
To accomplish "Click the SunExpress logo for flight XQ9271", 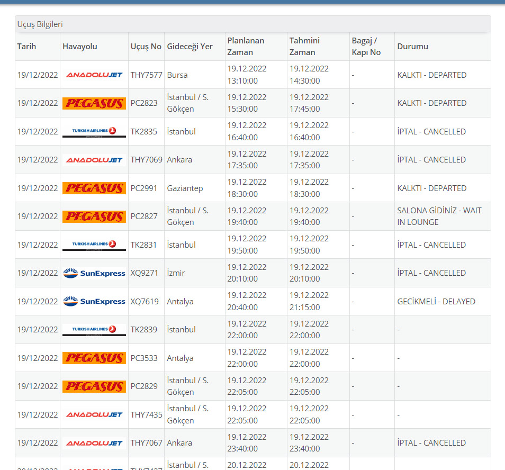I will tap(94, 273).
